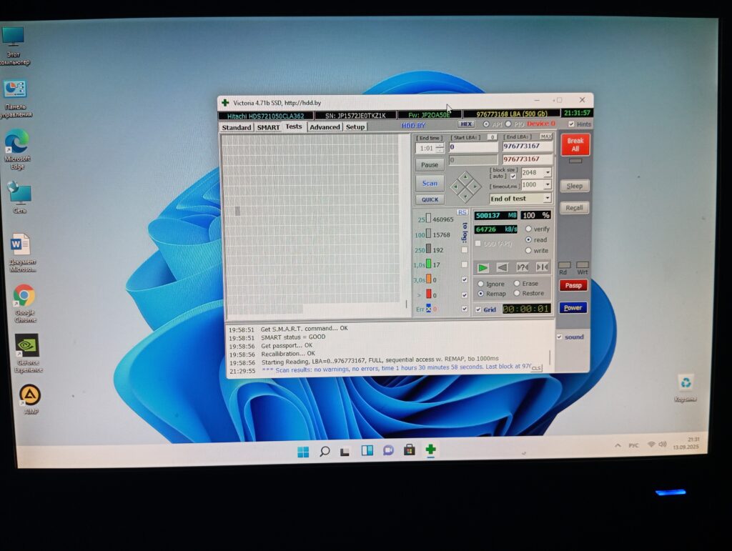The height and width of the screenshot is (551, 732).
Task: Click the HEX button
Action: click(x=466, y=124)
